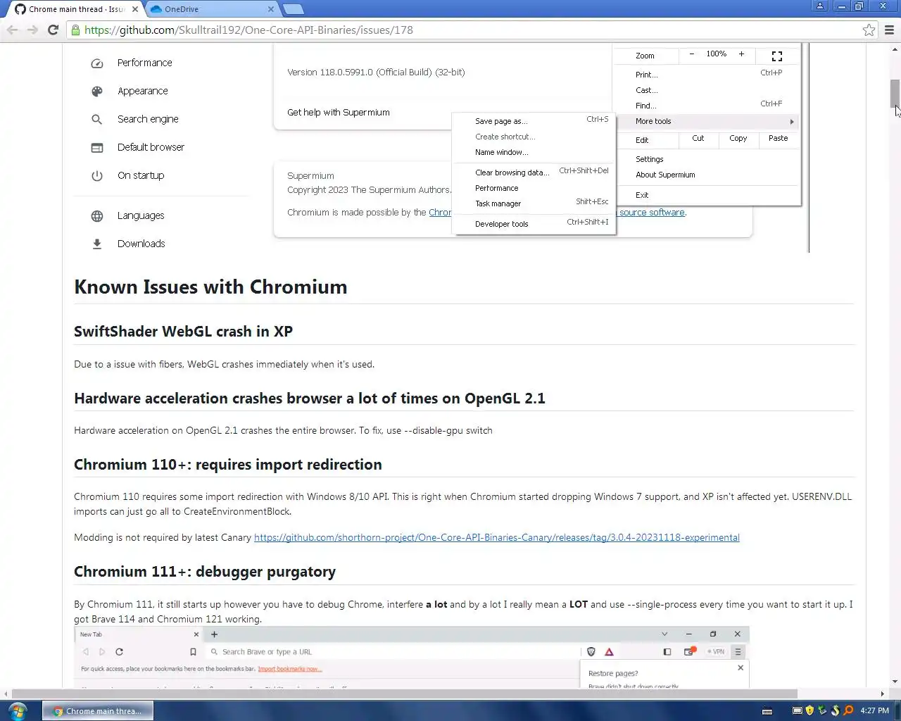Click the Default browser window icon in the sidebar
Screen dimensions: 901x721
[x=97, y=147]
